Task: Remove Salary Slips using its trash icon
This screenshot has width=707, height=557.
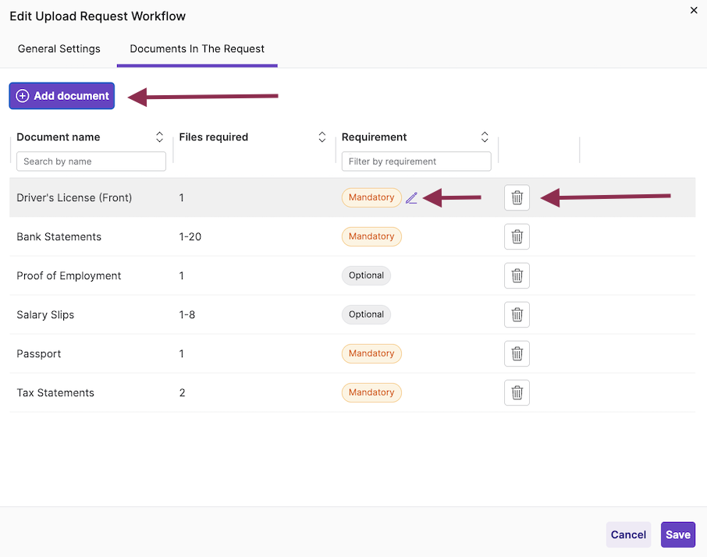Action: (x=517, y=314)
